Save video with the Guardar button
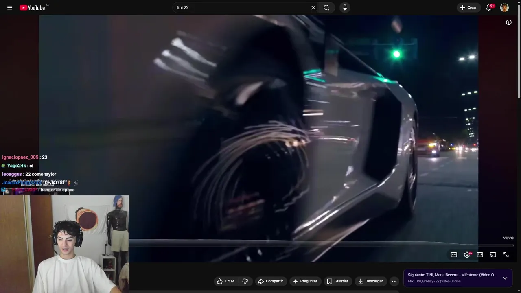The height and width of the screenshot is (293, 521). coord(338,281)
